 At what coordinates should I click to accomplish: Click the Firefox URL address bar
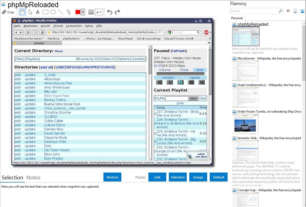[103, 32]
